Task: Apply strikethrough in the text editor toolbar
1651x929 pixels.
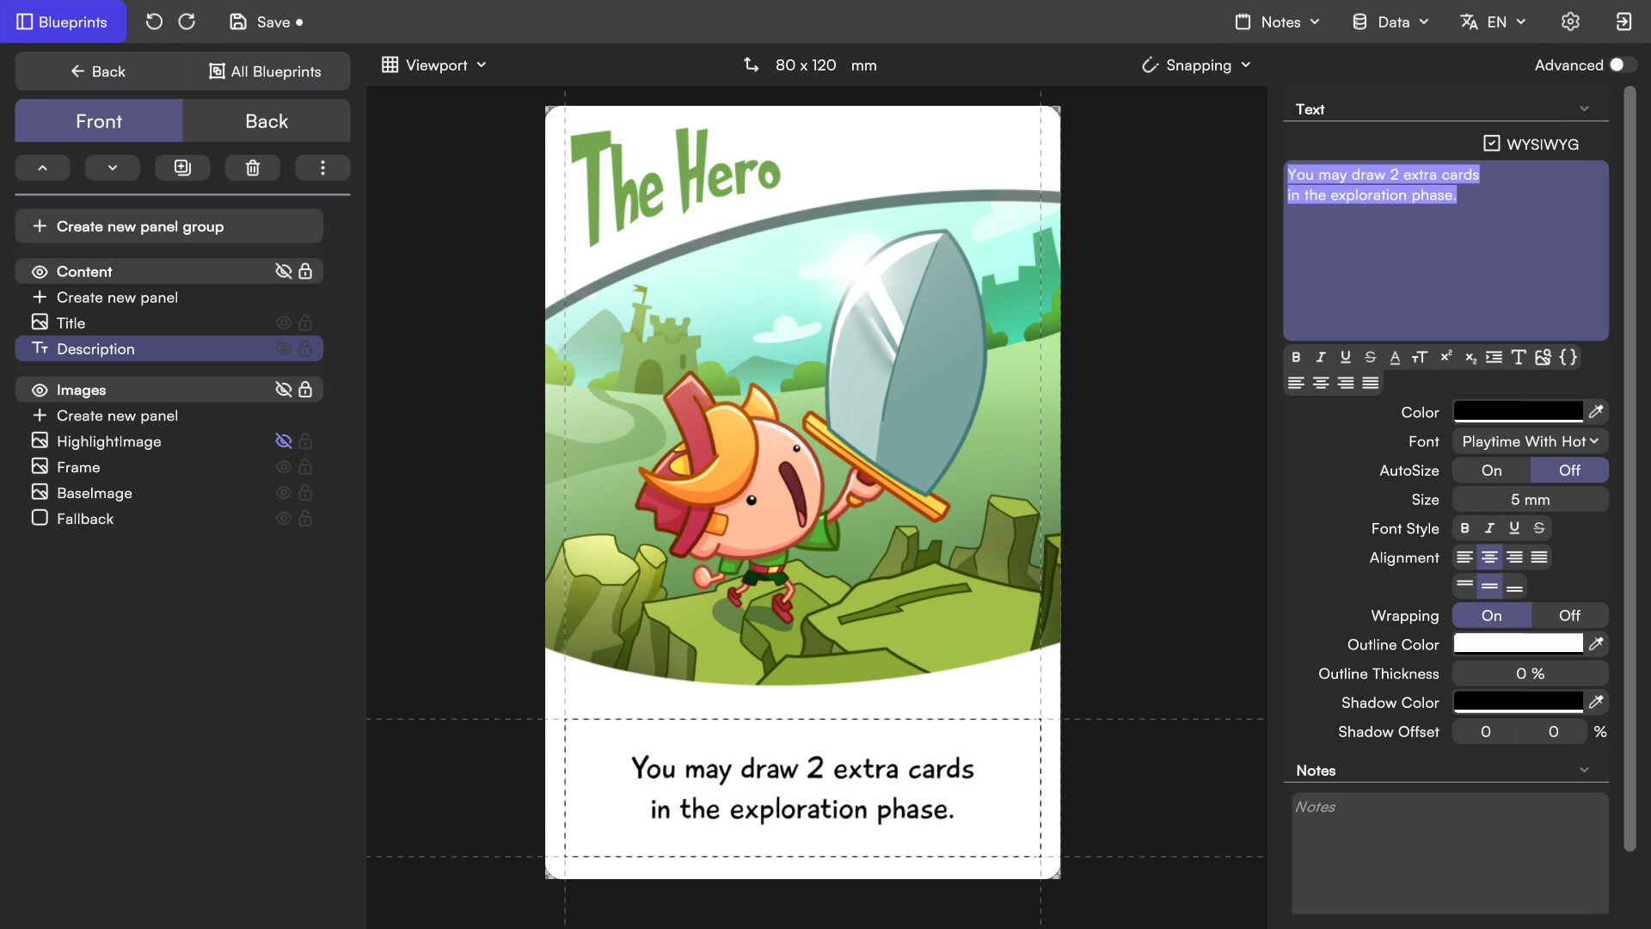Action: (1371, 357)
